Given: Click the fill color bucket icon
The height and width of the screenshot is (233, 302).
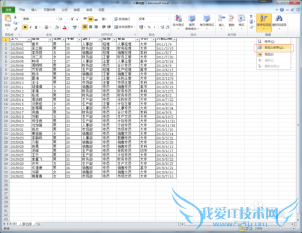Looking at the screenshot, I should point(57,27).
